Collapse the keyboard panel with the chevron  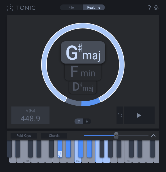pyautogui.click(x=153, y=135)
